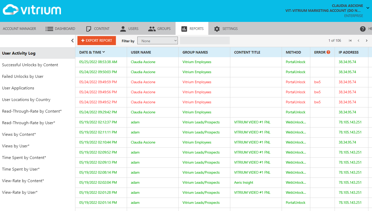The width and height of the screenshot is (372, 211).
Task: Click the Content Title column header
Action: pyautogui.click(x=247, y=52)
